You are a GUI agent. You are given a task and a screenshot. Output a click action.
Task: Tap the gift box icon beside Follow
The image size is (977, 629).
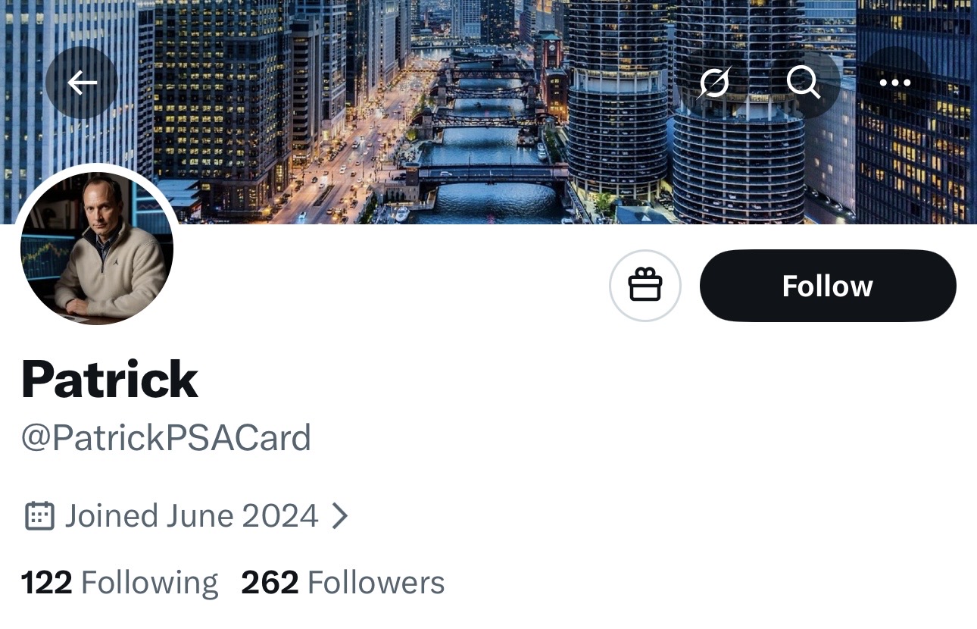coord(645,286)
